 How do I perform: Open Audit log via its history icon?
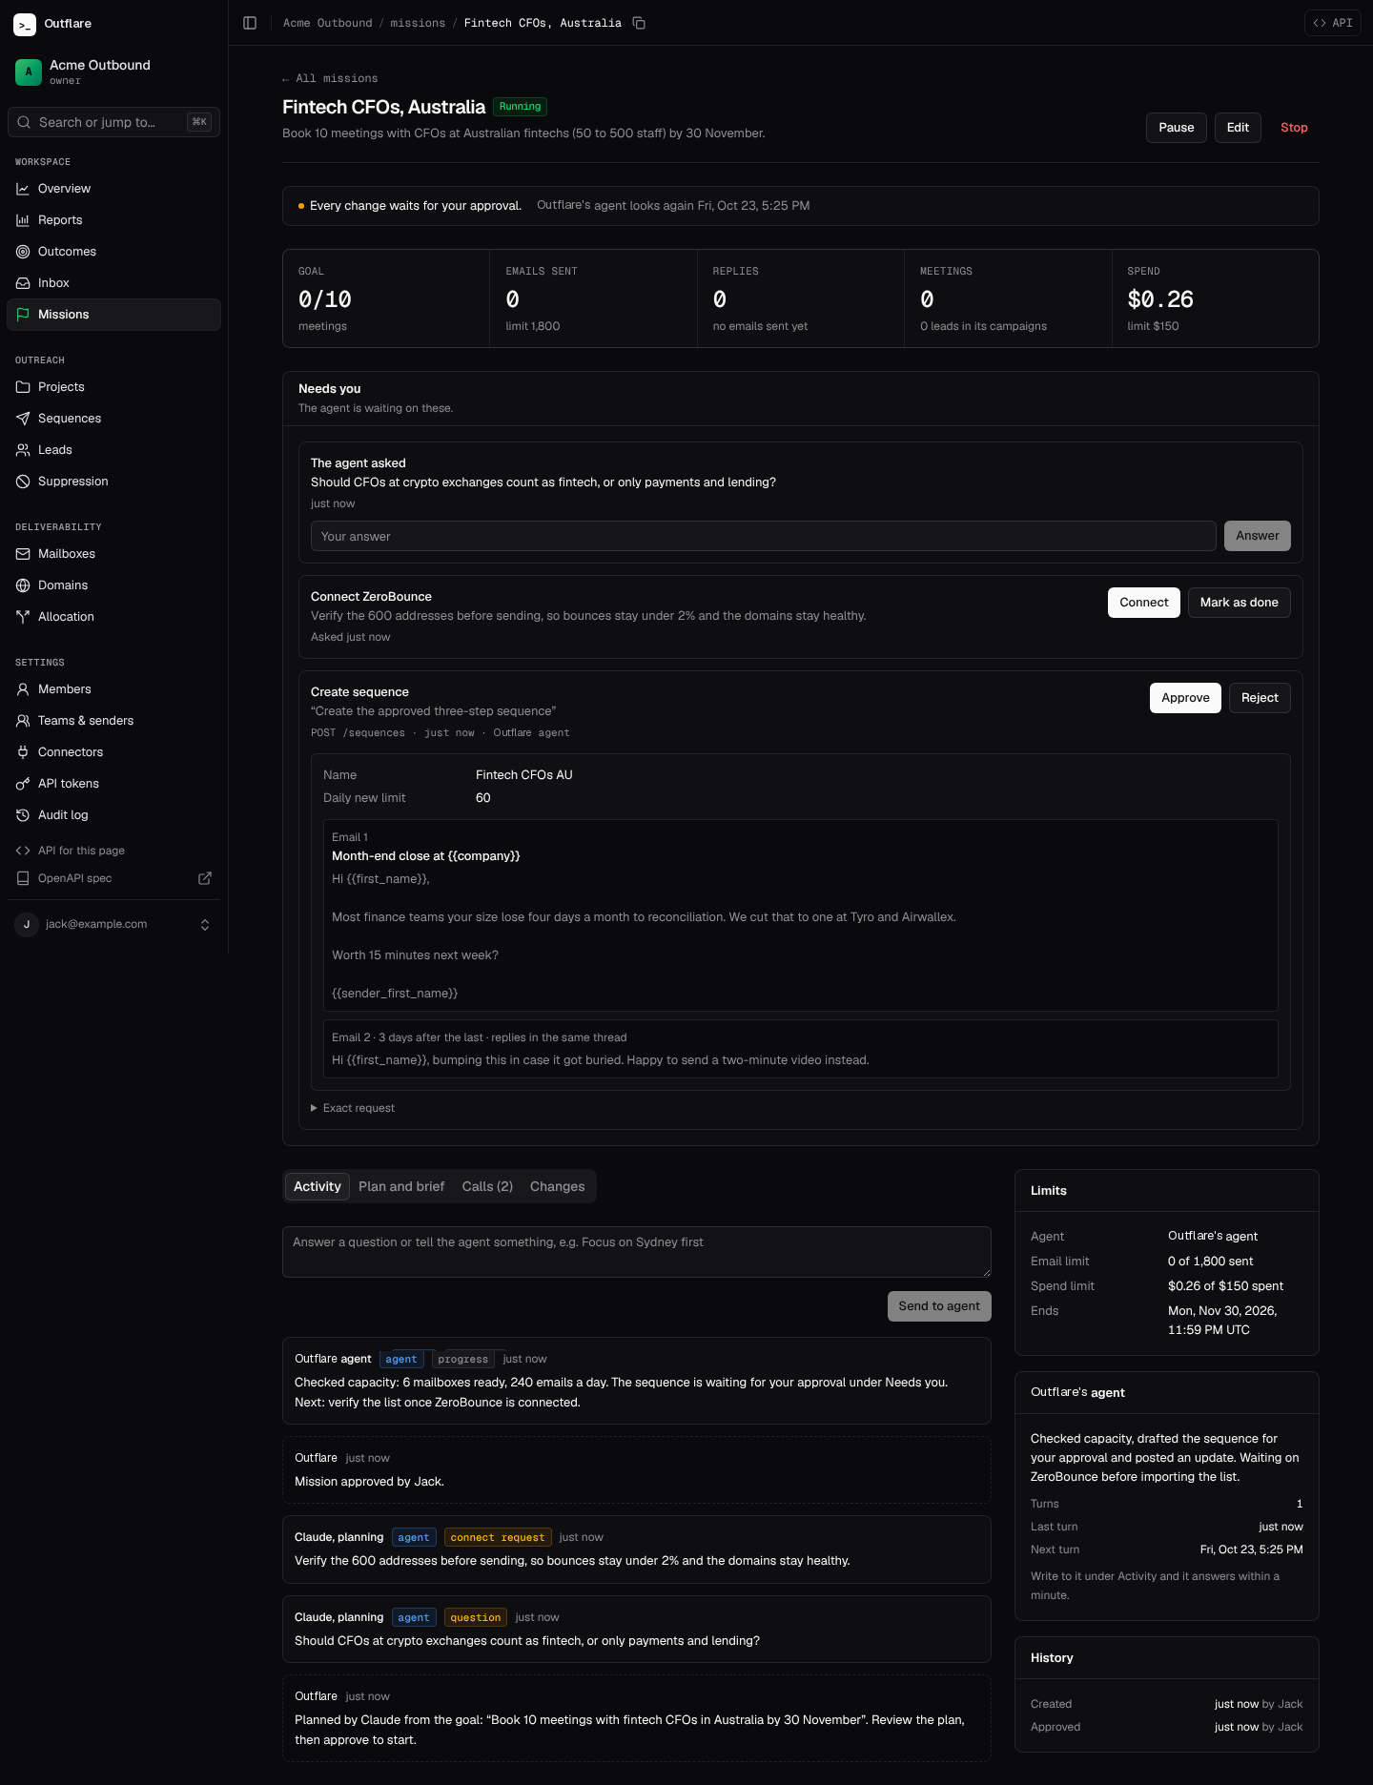point(23,815)
